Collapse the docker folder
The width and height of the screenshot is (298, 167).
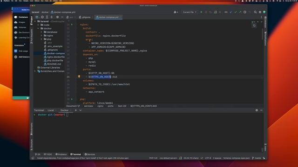(x=38, y=28)
